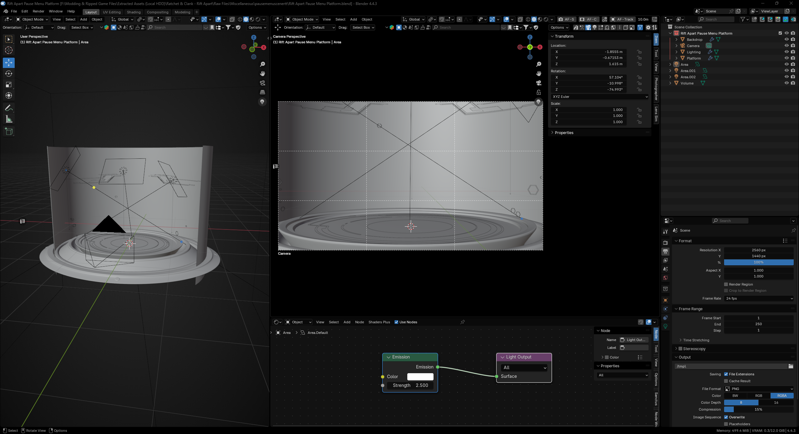Open the XYZ Euler rotation mode dropdown
The image size is (799, 434).
tap(600, 97)
